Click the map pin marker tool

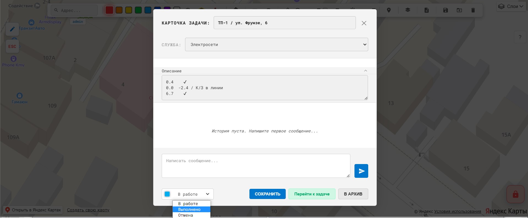[x=389, y=10]
